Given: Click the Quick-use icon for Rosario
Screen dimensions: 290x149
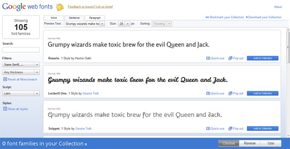Looking at the screenshot, I should [208, 58].
